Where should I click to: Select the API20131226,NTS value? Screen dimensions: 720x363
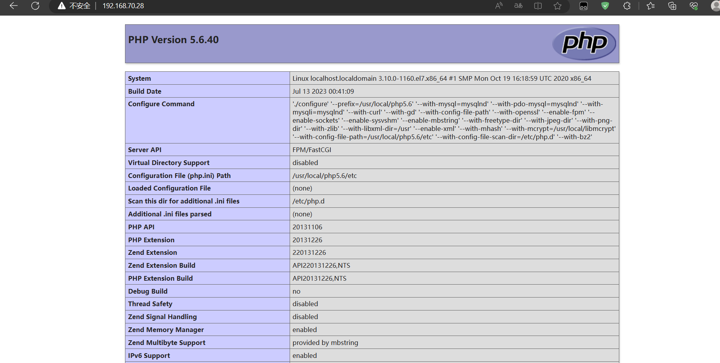tap(319, 278)
